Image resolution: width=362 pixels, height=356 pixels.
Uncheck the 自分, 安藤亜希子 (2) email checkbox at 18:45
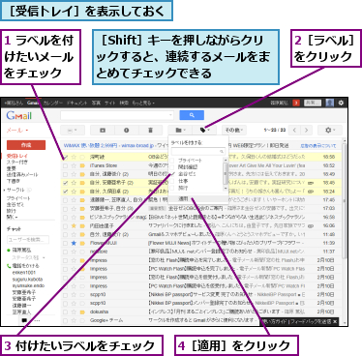click(65, 183)
